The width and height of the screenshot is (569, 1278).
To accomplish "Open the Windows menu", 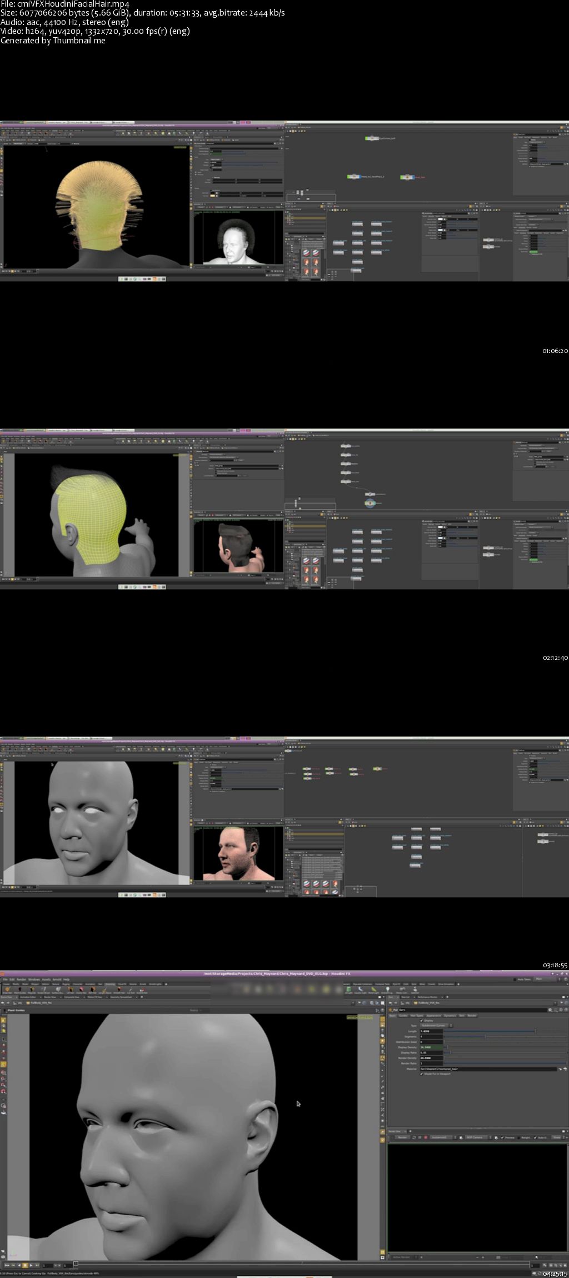I will [34, 979].
